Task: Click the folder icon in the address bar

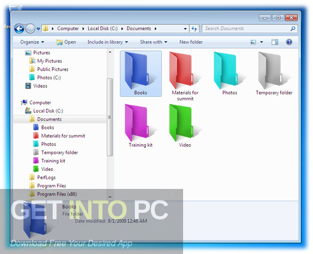Action: pyautogui.click(x=45, y=29)
